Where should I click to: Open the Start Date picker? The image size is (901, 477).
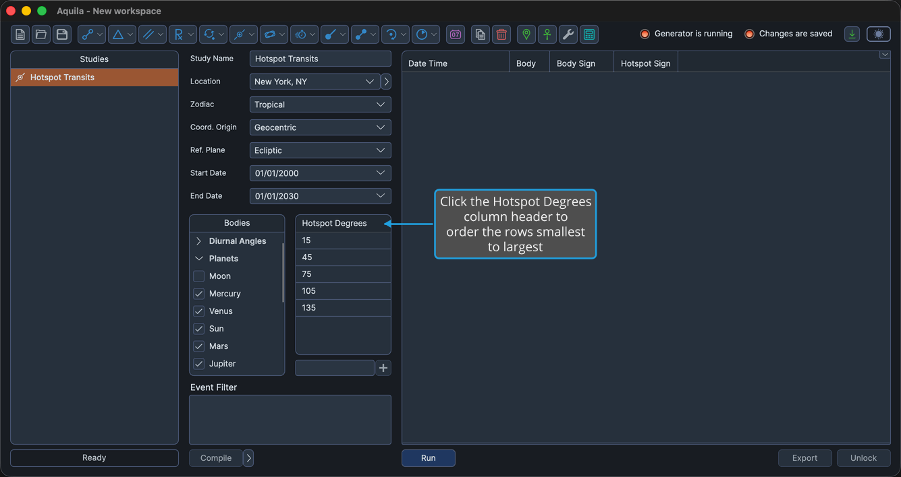click(321, 173)
